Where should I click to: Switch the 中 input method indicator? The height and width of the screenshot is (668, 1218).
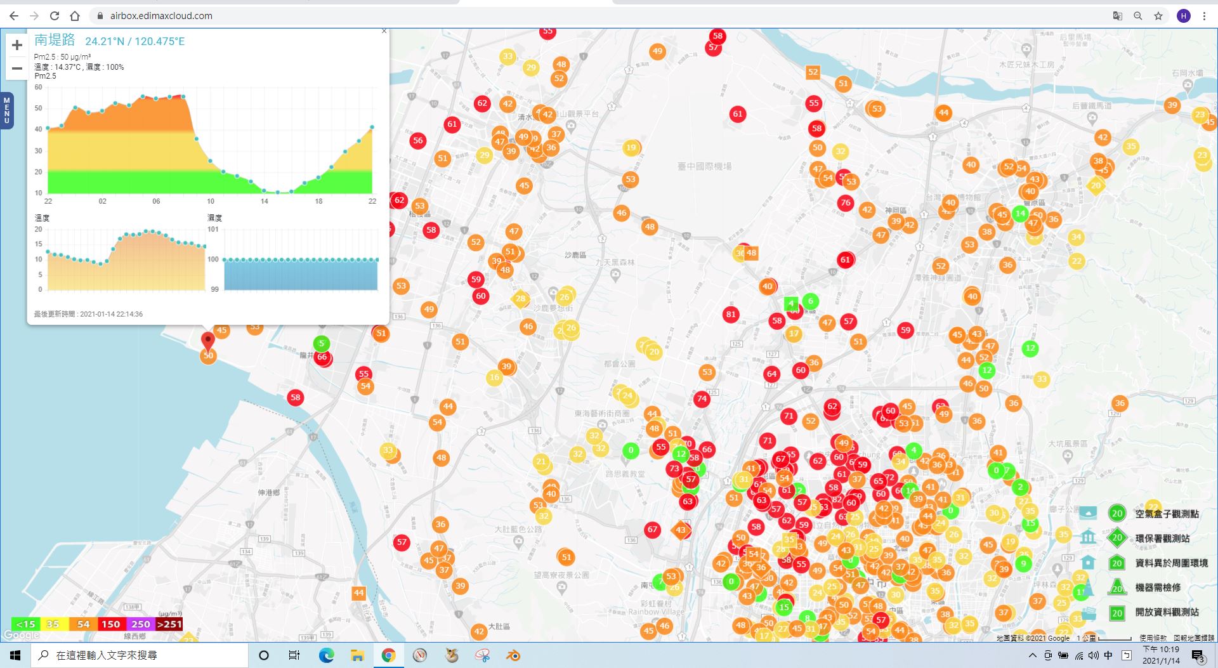[1108, 655]
